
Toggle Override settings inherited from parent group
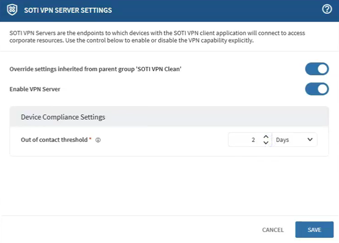(x=317, y=69)
